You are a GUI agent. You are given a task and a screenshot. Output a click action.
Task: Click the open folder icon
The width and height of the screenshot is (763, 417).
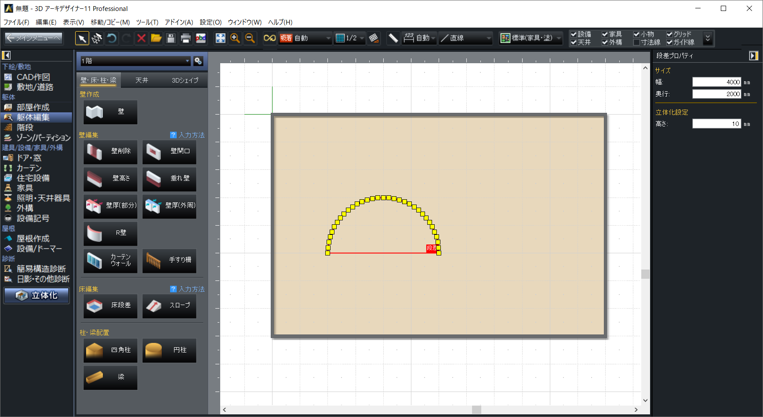(156, 39)
